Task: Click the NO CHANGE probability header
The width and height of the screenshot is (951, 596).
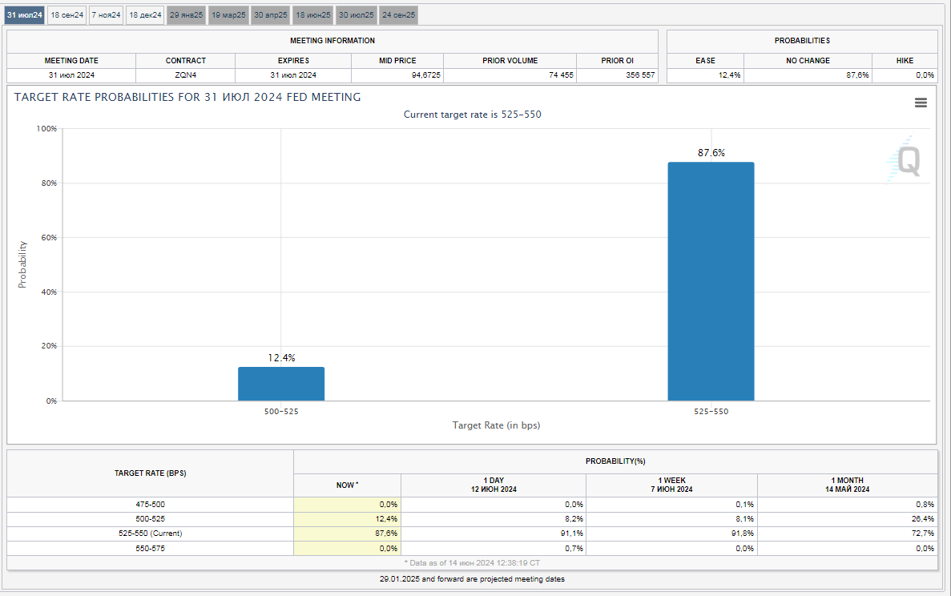Action: [808, 61]
